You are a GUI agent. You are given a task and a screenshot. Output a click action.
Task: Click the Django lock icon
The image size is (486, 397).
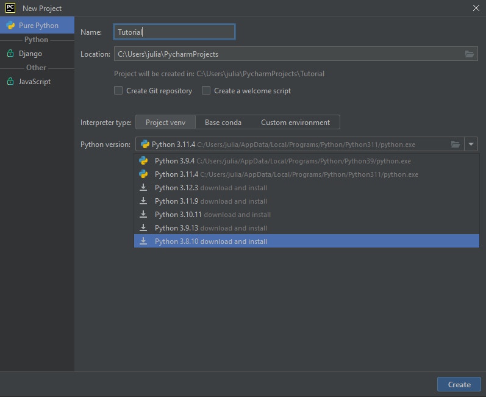point(10,53)
